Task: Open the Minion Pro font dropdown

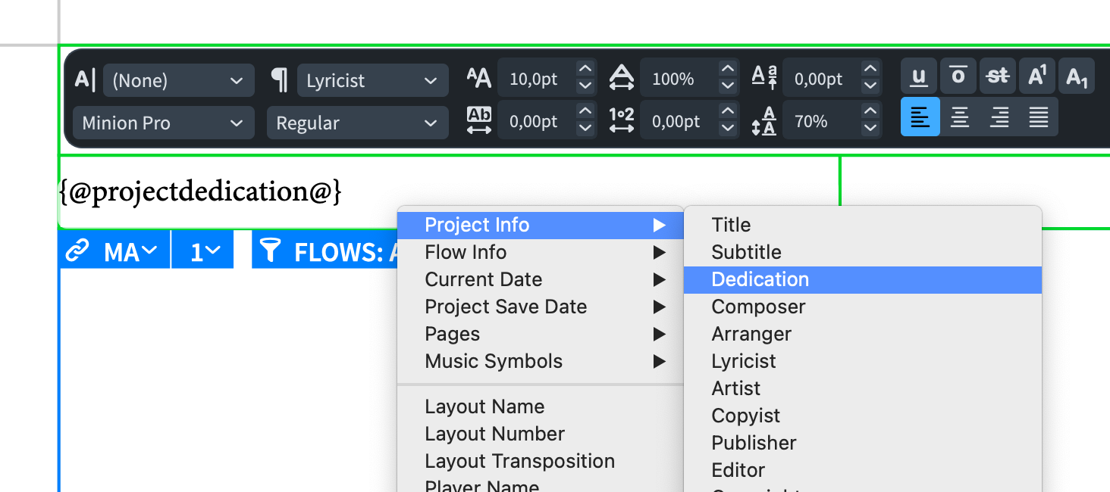Action: pos(163,123)
